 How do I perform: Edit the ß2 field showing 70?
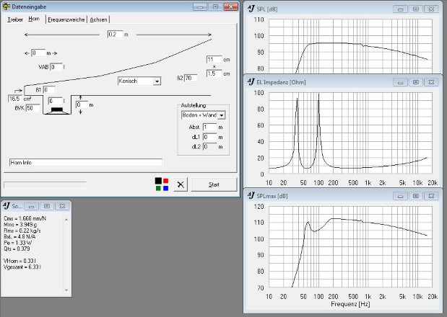191,78
